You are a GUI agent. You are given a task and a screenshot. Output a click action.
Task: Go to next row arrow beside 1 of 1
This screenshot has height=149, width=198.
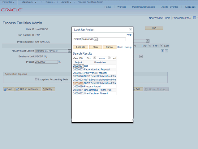click(161, 45)
